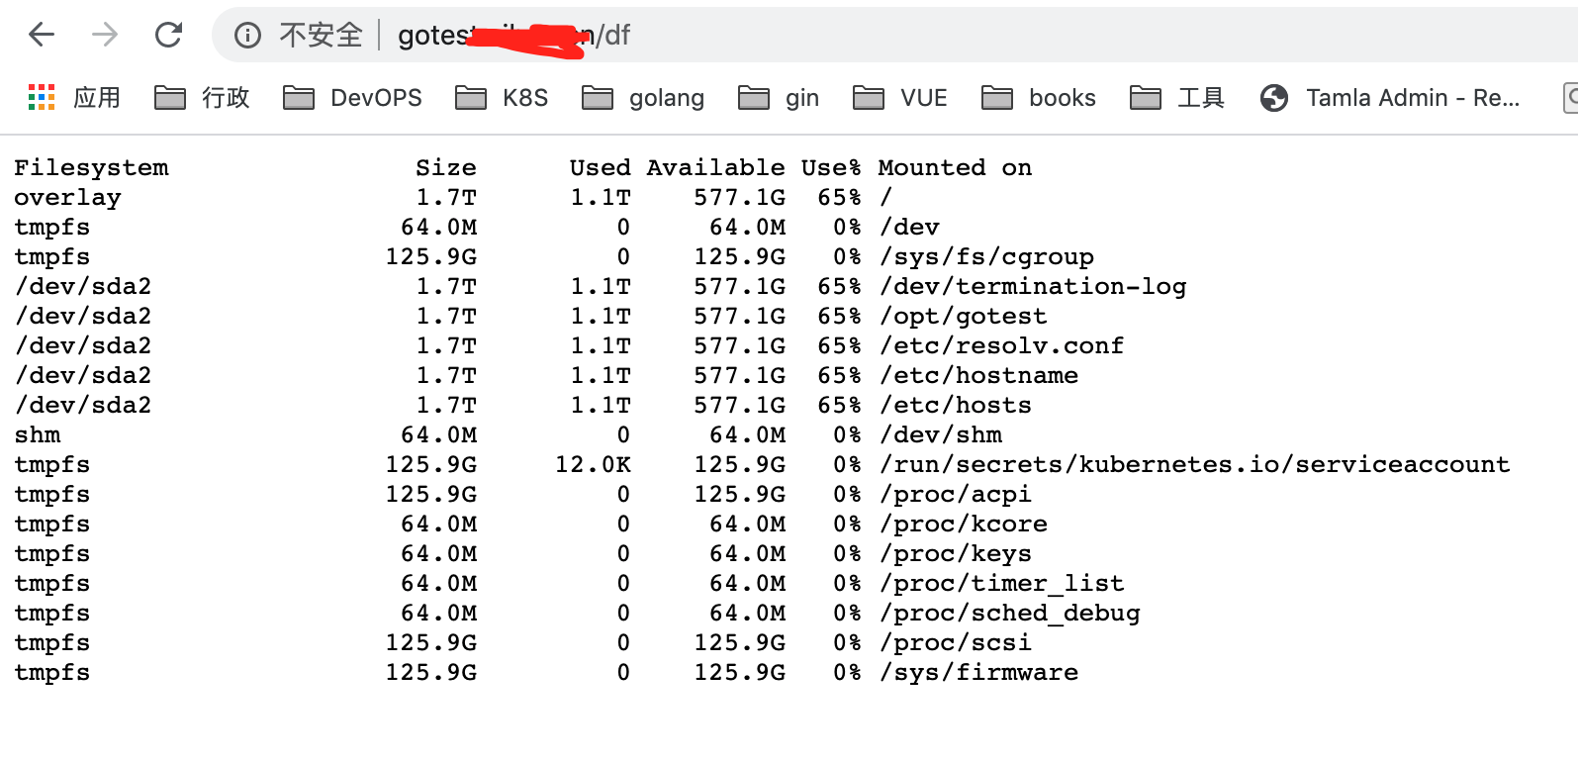
Task: Open DevOPS folder dropdown on bookmarks bar
Action: 352,97
